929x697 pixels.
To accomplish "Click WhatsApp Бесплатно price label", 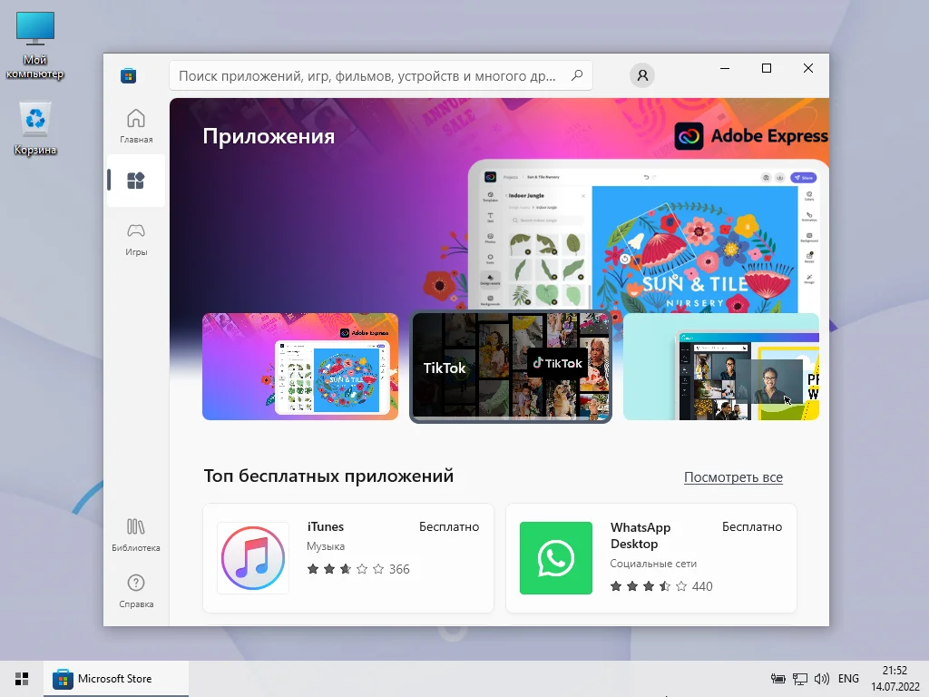I will (752, 526).
